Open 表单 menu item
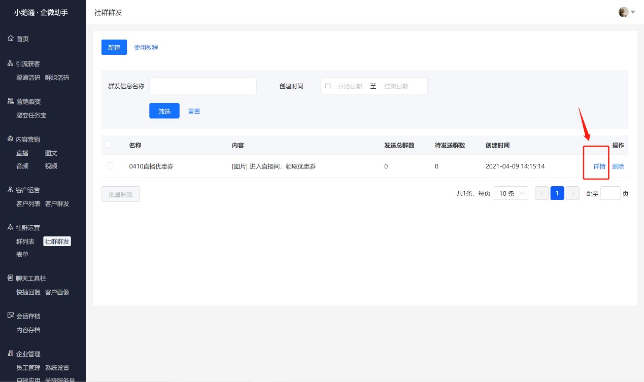Image resolution: width=644 pixels, height=382 pixels. pos(22,254)
